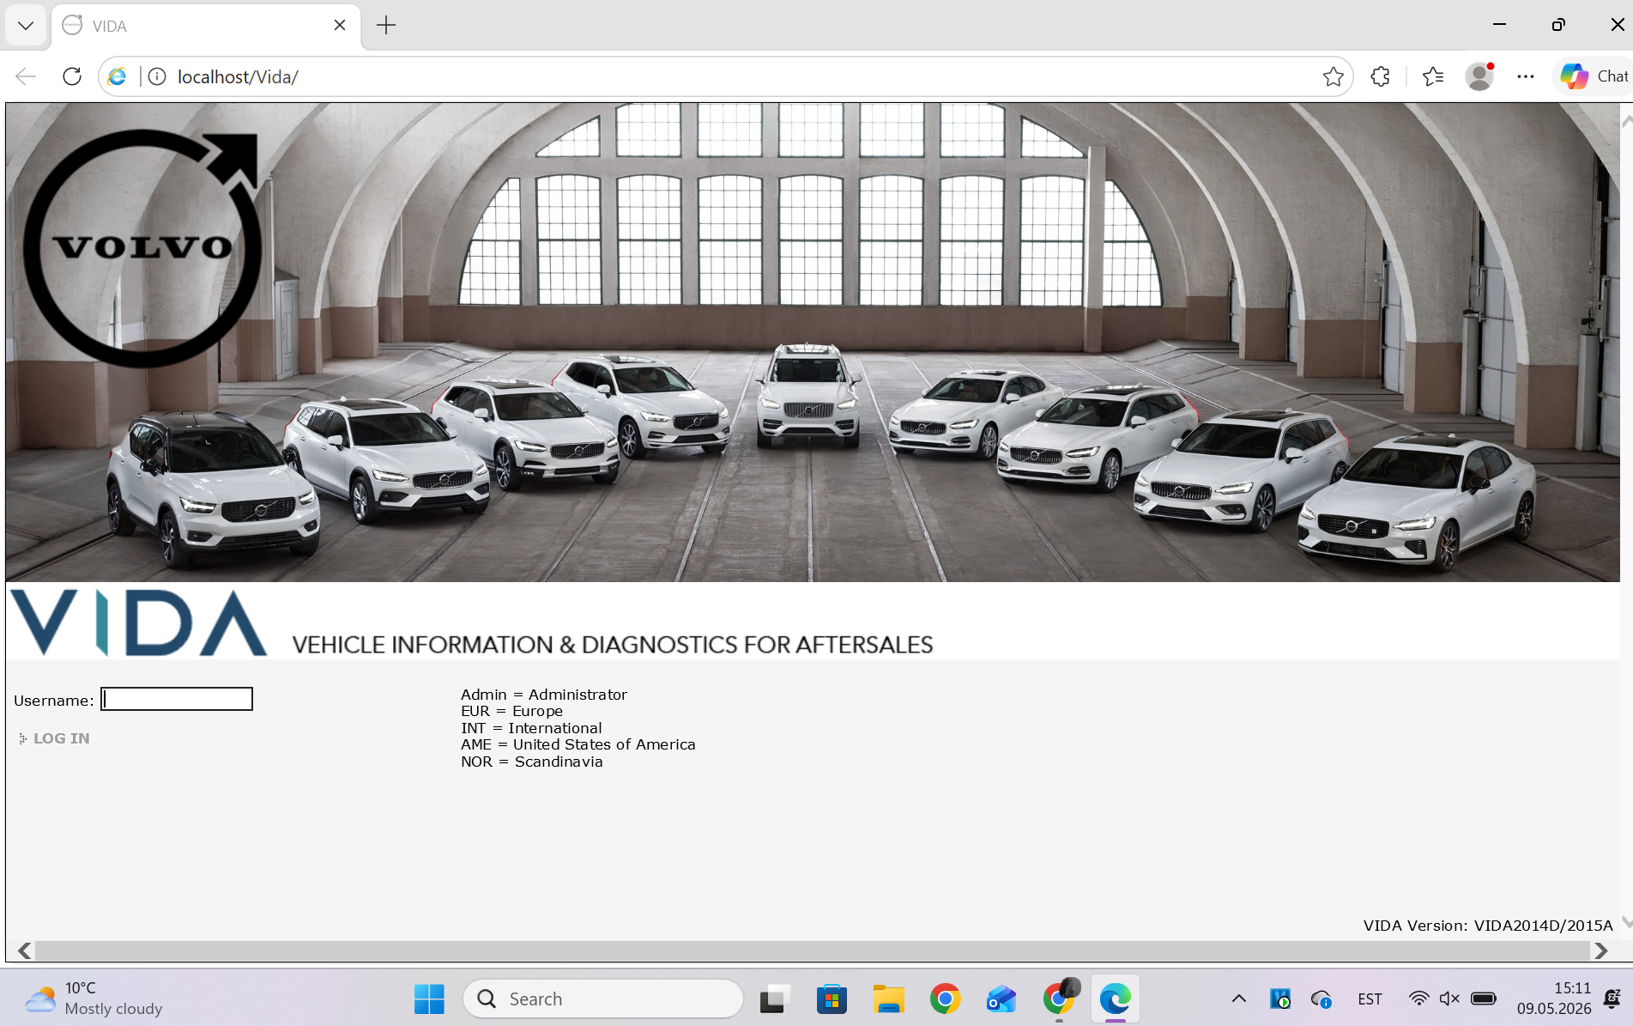Launch Google Chrome from taskbar
Image resolution: width=1633 pixels, height=1026 pixels.
coord(945,999)
